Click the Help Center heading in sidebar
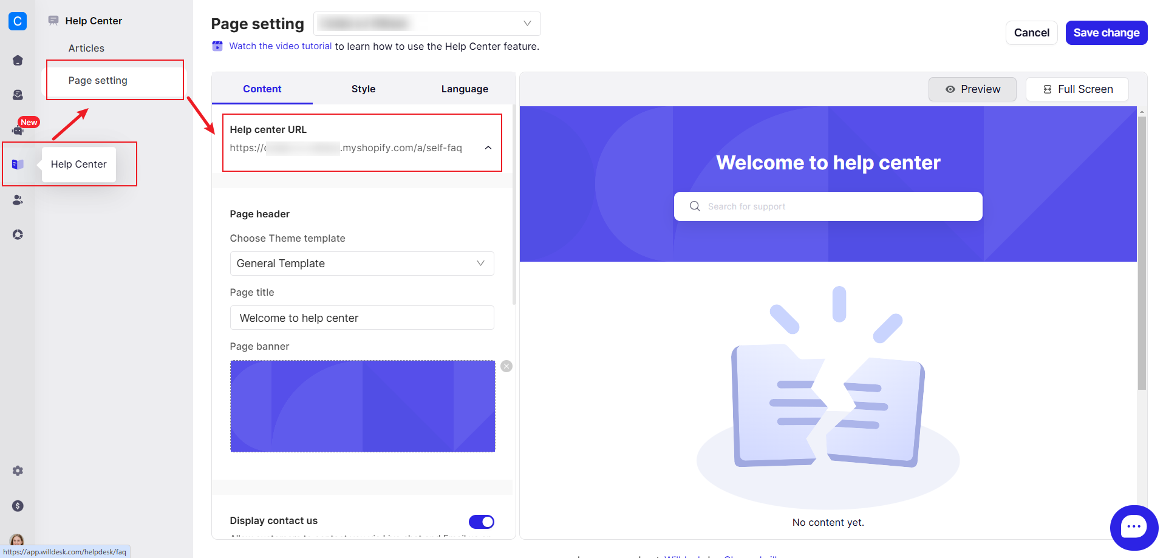This screenshot has height=558, width=1166. coord(94,21)
